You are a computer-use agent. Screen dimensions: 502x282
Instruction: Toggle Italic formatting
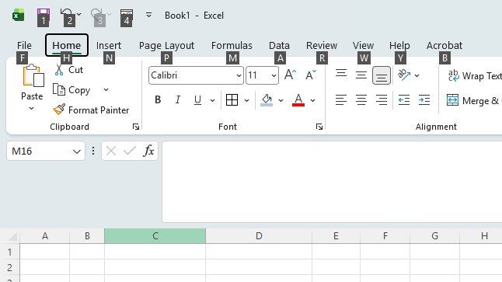(178, 100)
